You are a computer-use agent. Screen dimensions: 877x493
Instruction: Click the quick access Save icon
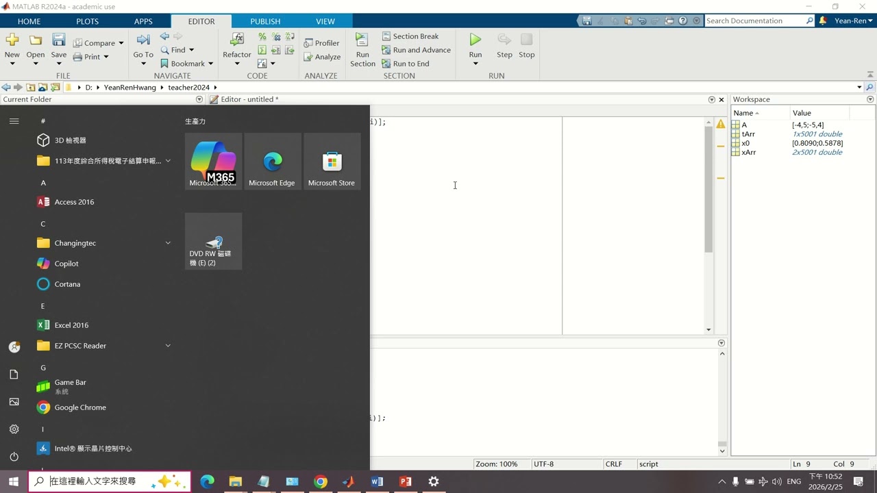tap(587, 21)
